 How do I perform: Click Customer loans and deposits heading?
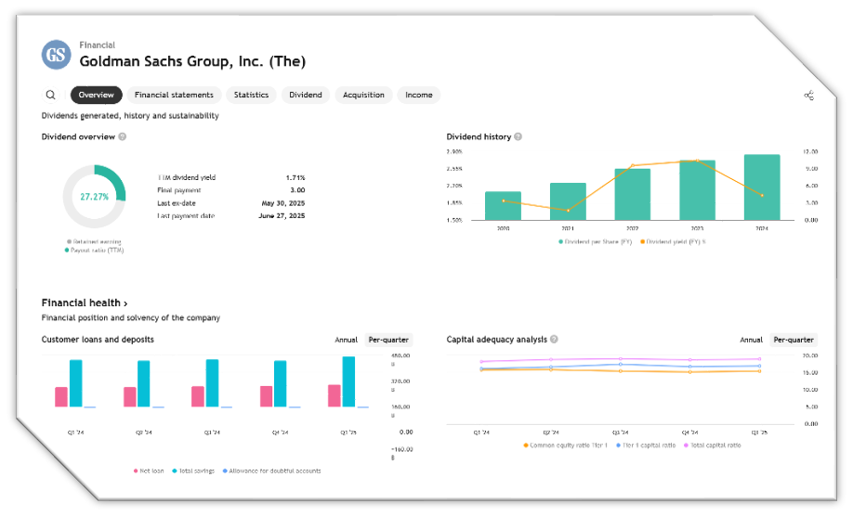click(98, 340)
